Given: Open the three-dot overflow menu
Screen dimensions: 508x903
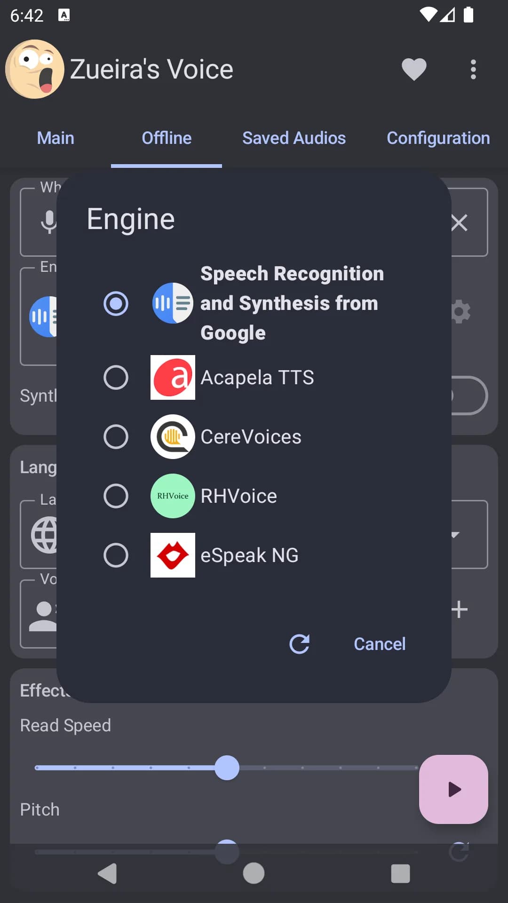Looking at the screenshot, I should coord(473,70).
